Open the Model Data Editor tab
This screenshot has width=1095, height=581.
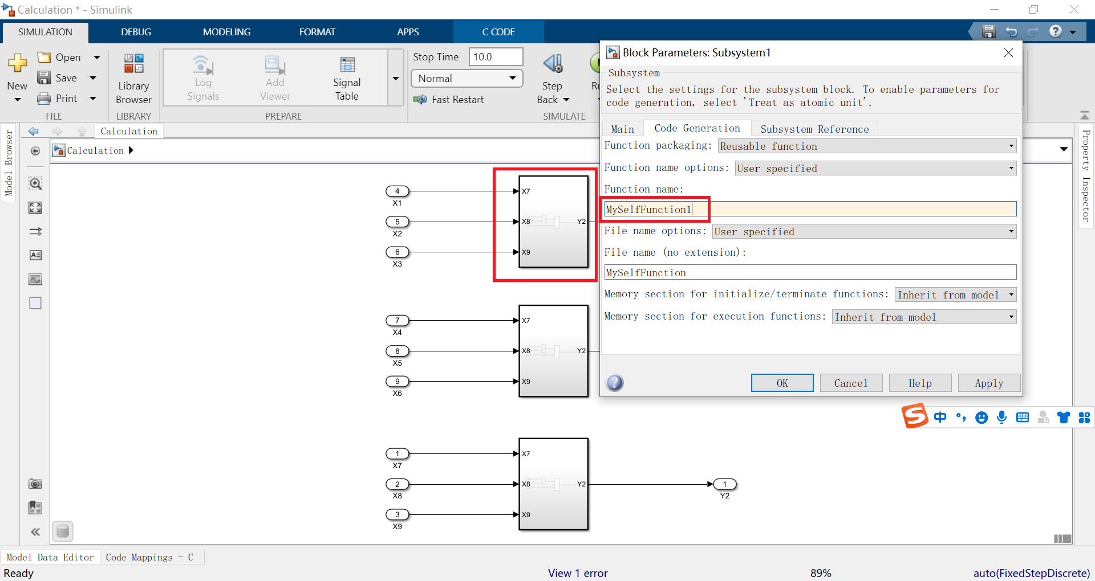pos(50,557)
